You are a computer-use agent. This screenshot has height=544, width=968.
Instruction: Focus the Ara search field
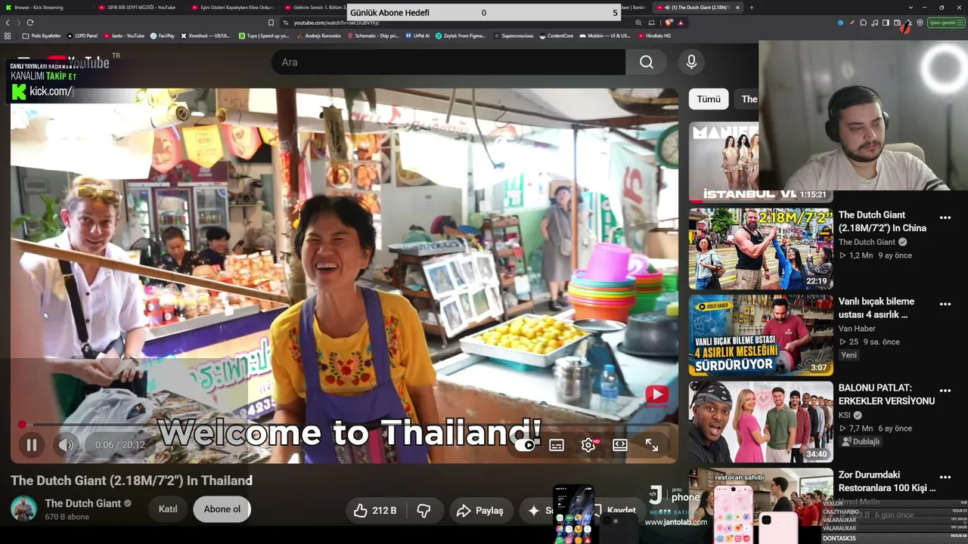(x=448, y=62)
